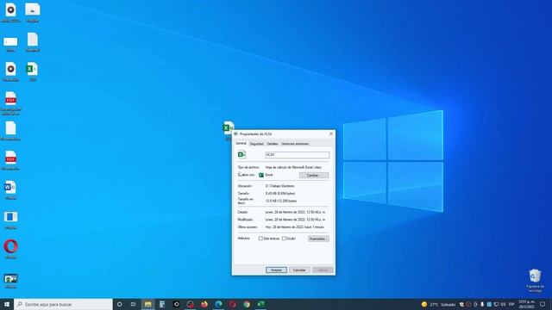Click the Excel file icon beside the name field
Image resolution: width=552 pixels, height=310 pixels.
pos(241,154)
